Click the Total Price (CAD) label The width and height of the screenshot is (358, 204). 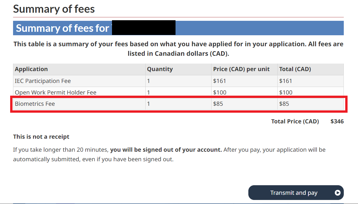(295, 121)
